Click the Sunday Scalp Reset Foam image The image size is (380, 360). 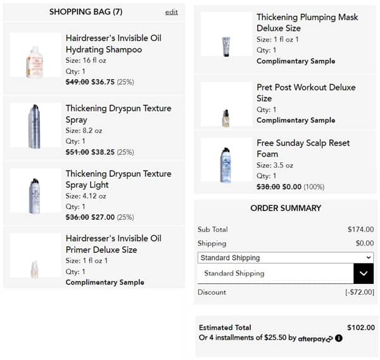[225, 165]
